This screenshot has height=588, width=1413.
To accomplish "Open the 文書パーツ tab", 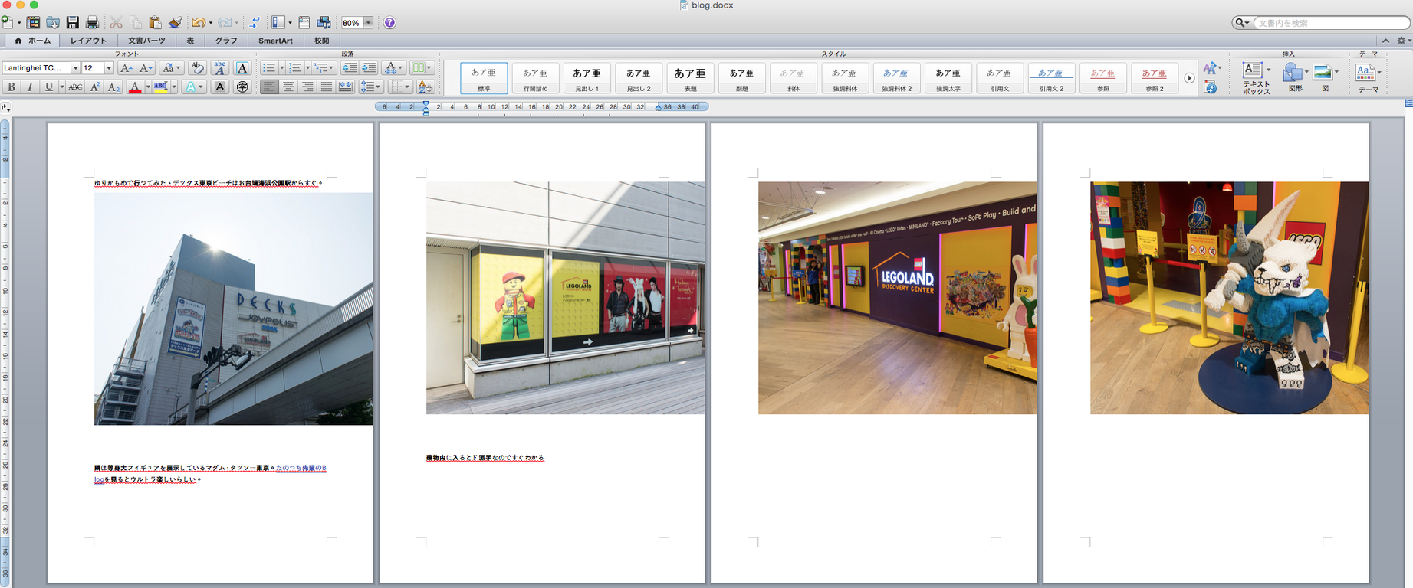I will [146, 41].
